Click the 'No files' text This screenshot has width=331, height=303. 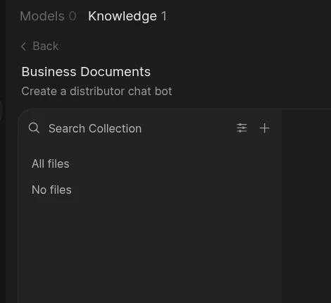point(51,190)
